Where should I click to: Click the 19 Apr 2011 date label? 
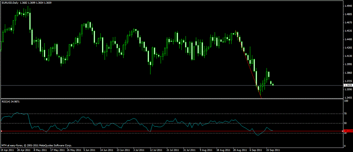[x=7, y=150]
